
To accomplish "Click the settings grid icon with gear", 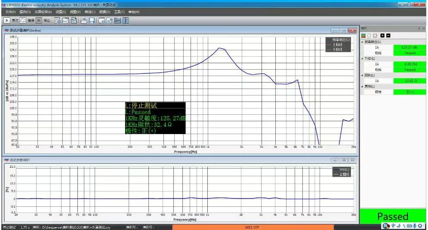I will pos(58,20).
